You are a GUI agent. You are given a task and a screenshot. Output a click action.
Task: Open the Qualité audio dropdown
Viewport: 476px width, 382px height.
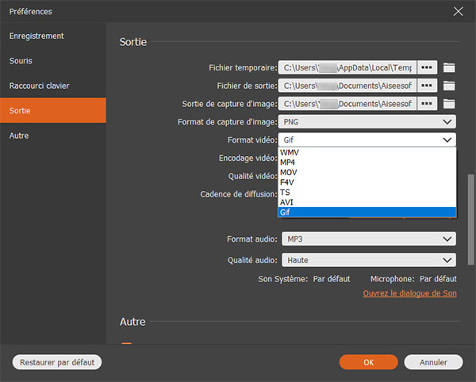(367, 260)
